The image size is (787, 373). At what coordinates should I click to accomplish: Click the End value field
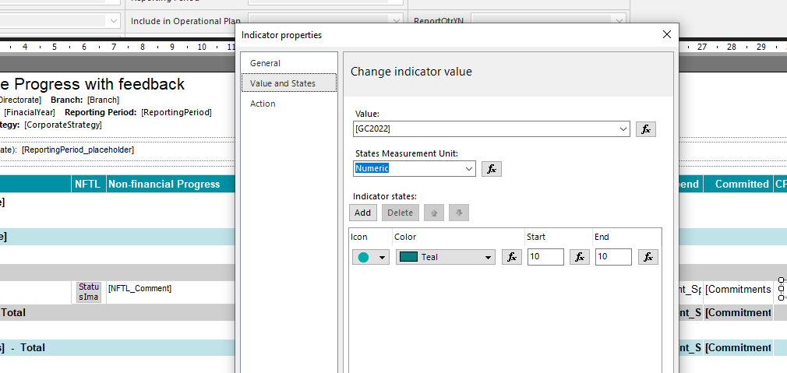pyautogui.click(x=613, y=257)
